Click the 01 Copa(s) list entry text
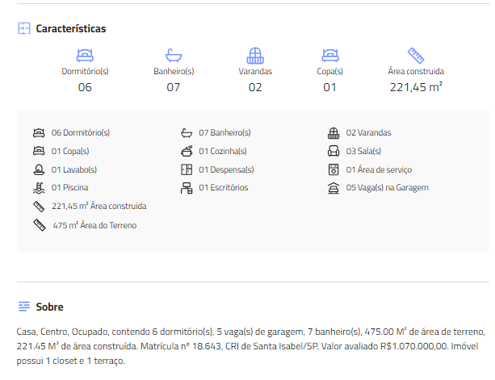 (70, 151)
